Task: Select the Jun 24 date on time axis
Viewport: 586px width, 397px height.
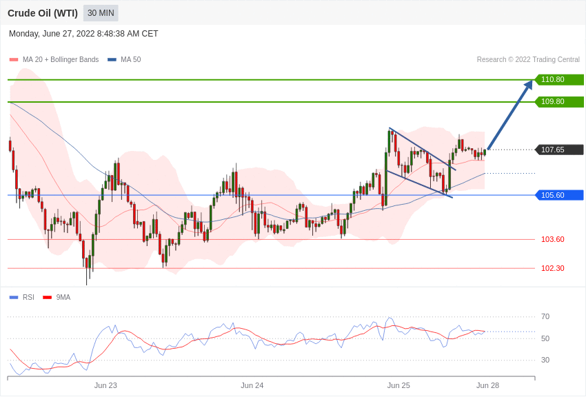Action: coord(252,385)
